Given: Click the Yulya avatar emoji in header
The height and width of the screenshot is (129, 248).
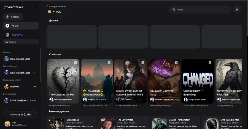Looking at the screenshot, I should tap(49, 12).
